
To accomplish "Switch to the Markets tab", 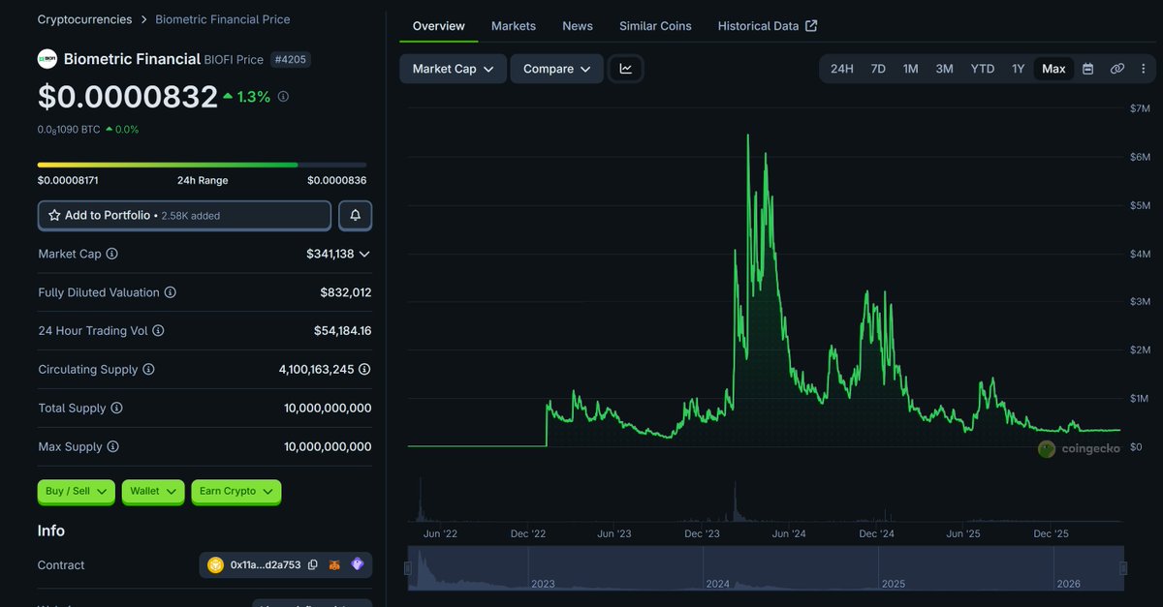I will [x=514, y=26].
